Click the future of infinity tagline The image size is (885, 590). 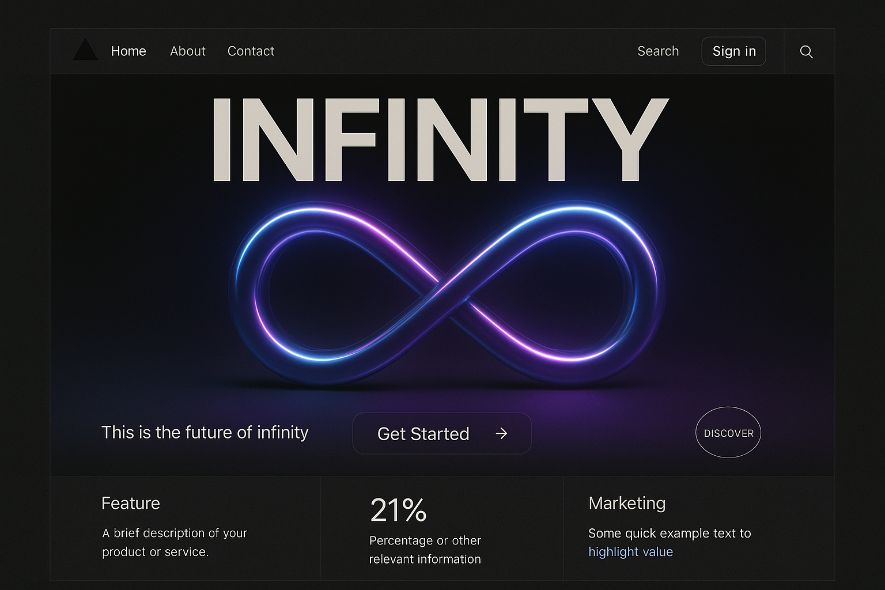point(205,432)
